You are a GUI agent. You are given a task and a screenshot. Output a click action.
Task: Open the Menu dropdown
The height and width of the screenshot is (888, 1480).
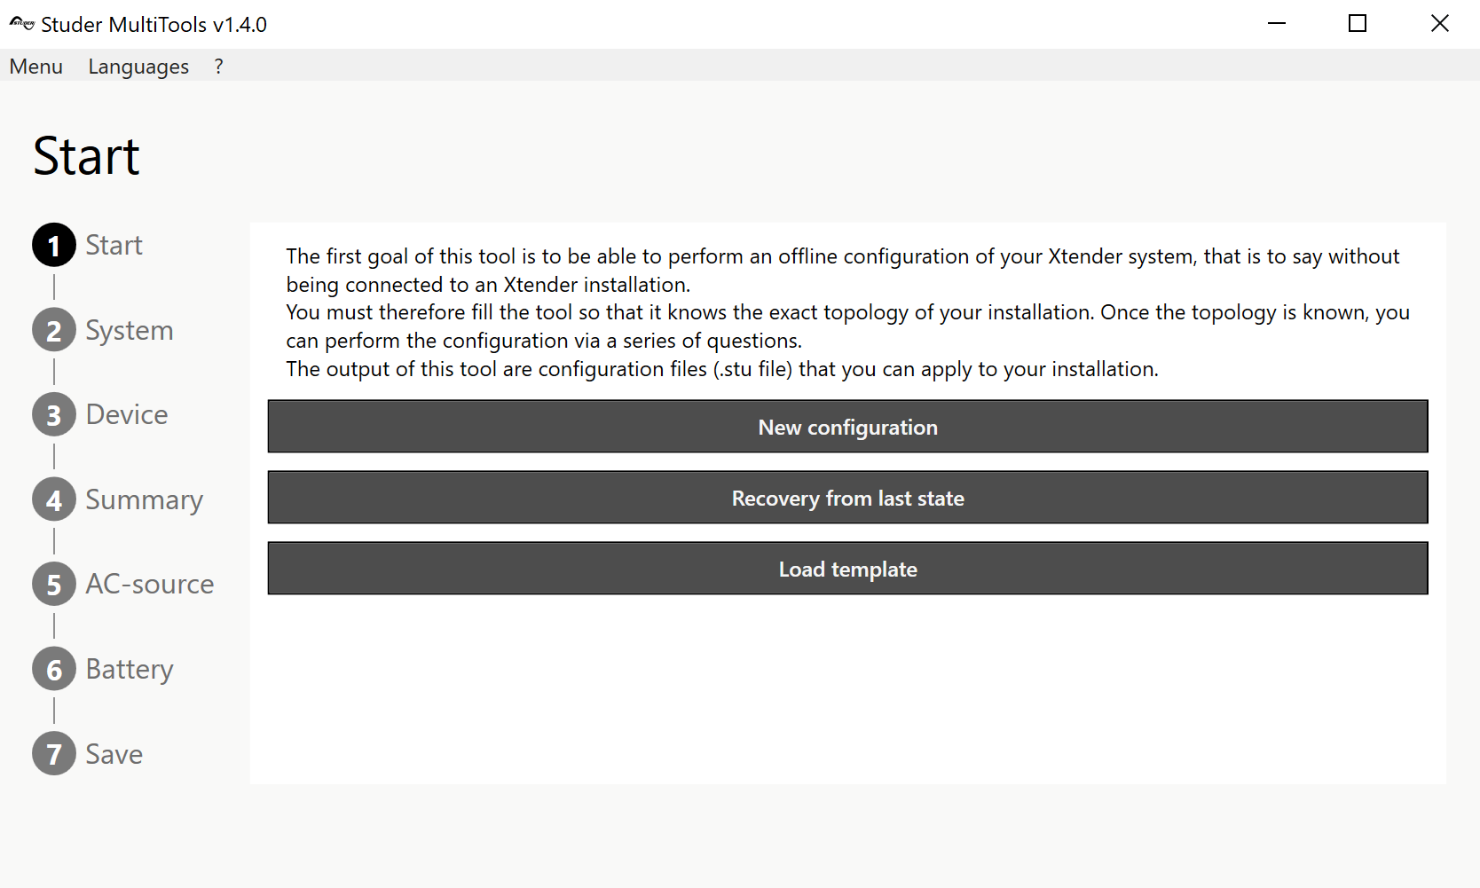[36, 67]
